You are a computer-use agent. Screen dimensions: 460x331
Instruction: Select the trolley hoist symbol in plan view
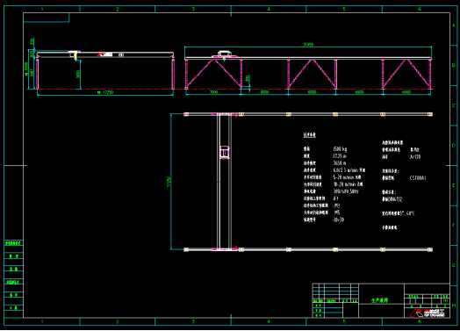[225, 153]
